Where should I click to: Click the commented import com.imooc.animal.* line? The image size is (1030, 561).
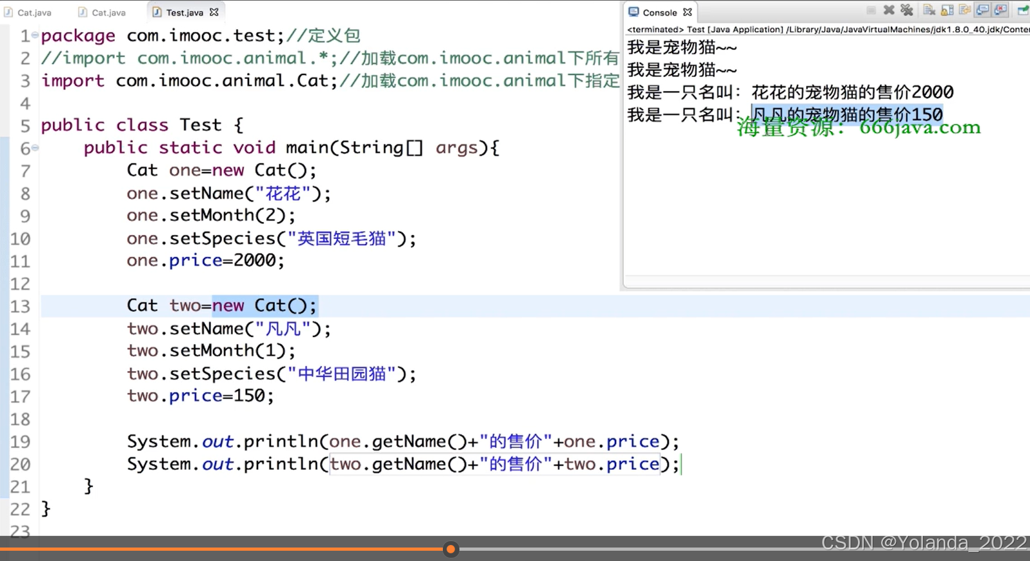330,58
